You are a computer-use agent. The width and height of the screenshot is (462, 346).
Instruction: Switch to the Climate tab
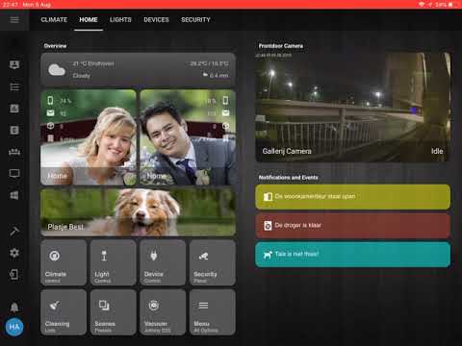[54, 20]
